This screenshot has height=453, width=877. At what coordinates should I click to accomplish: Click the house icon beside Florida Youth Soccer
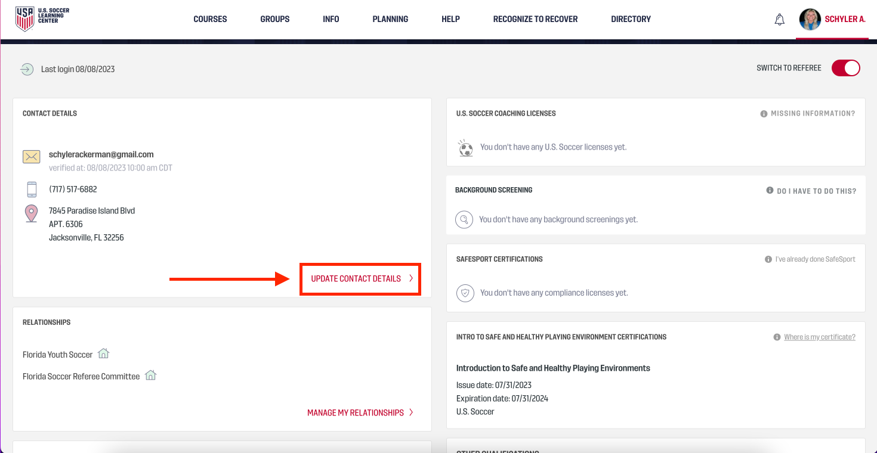coord(104,353)
